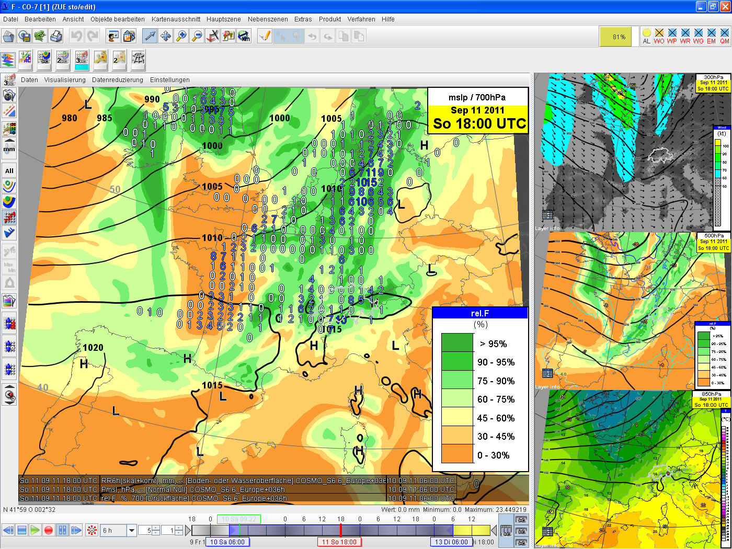Open the Visualisierung dropdown menu
The image size is (732, 549).
click(65, 80)
